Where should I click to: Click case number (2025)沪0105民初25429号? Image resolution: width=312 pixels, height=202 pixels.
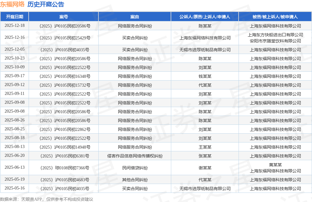pos(65,38)
